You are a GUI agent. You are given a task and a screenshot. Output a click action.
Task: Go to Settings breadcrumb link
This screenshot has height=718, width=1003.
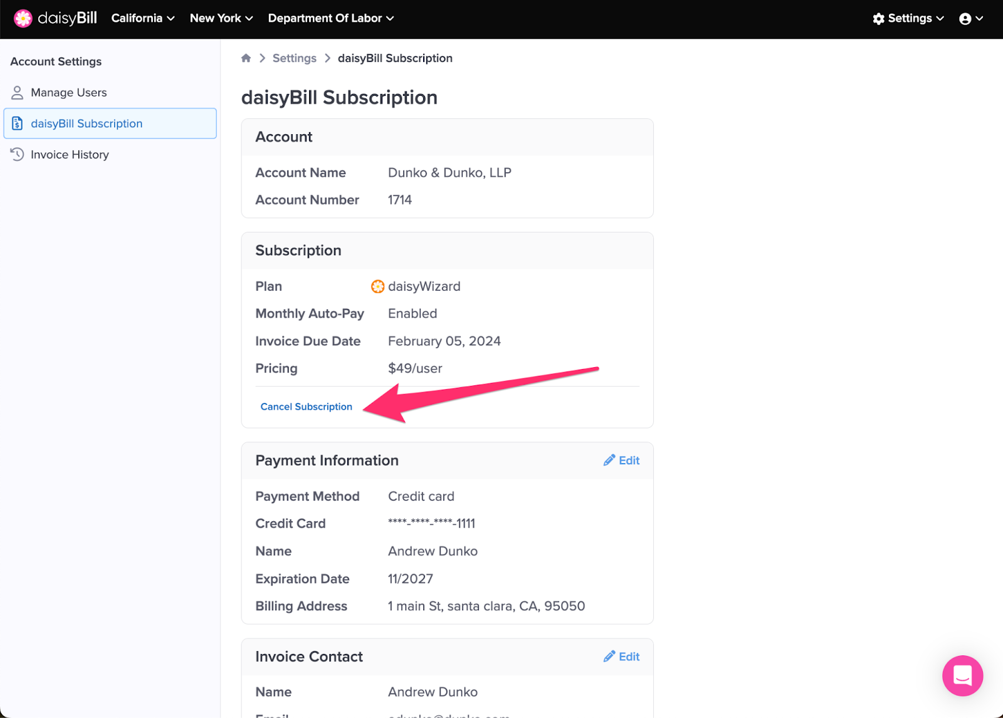point(295,58)
